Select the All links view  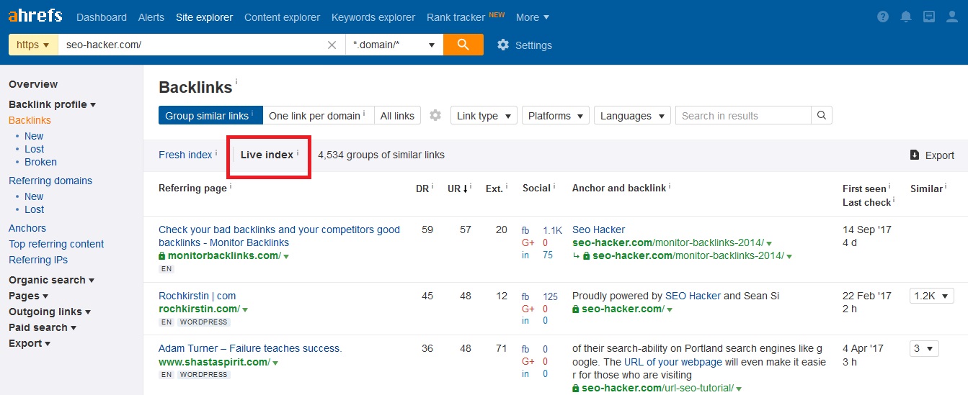(397, 116)
